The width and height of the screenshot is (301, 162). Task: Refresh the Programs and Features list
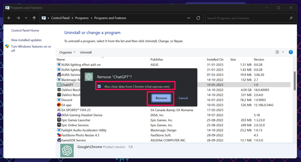[x=196, y=18]
